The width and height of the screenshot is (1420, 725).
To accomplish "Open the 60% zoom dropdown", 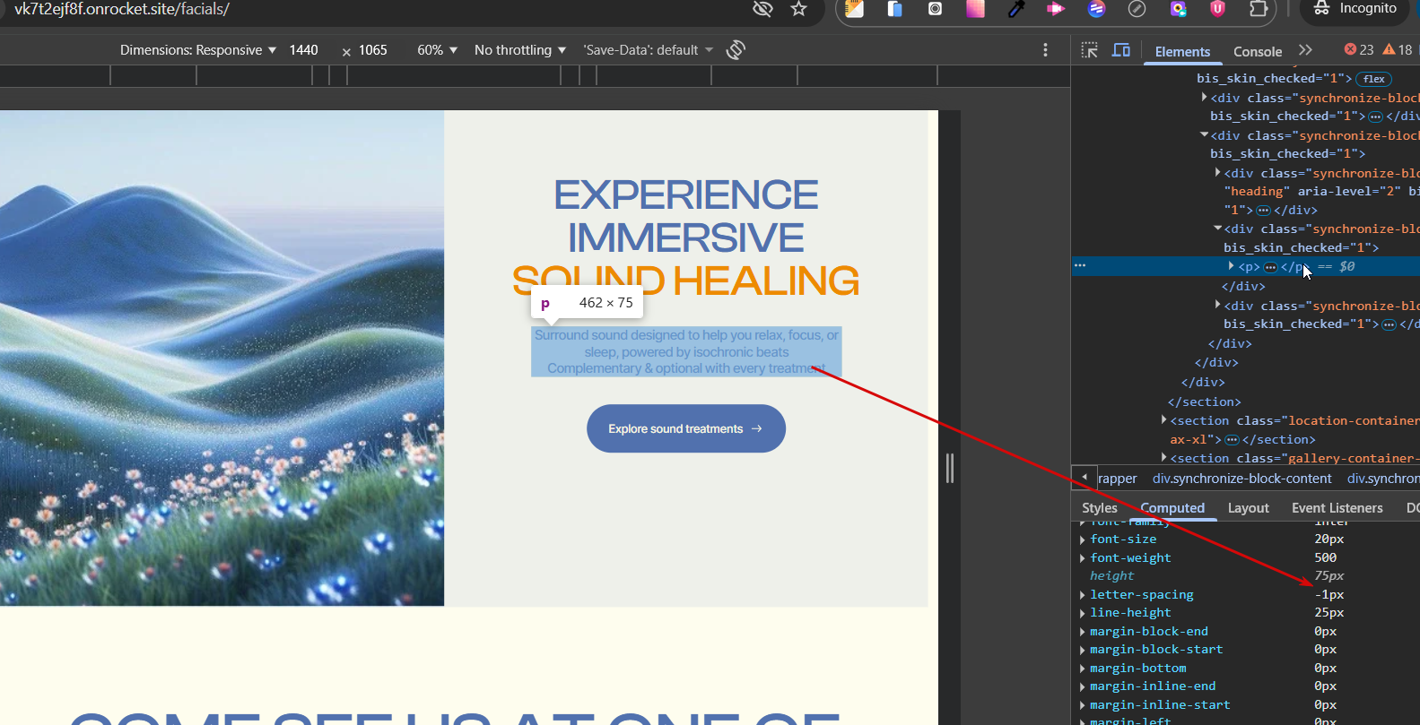I will tap(437, 50).
